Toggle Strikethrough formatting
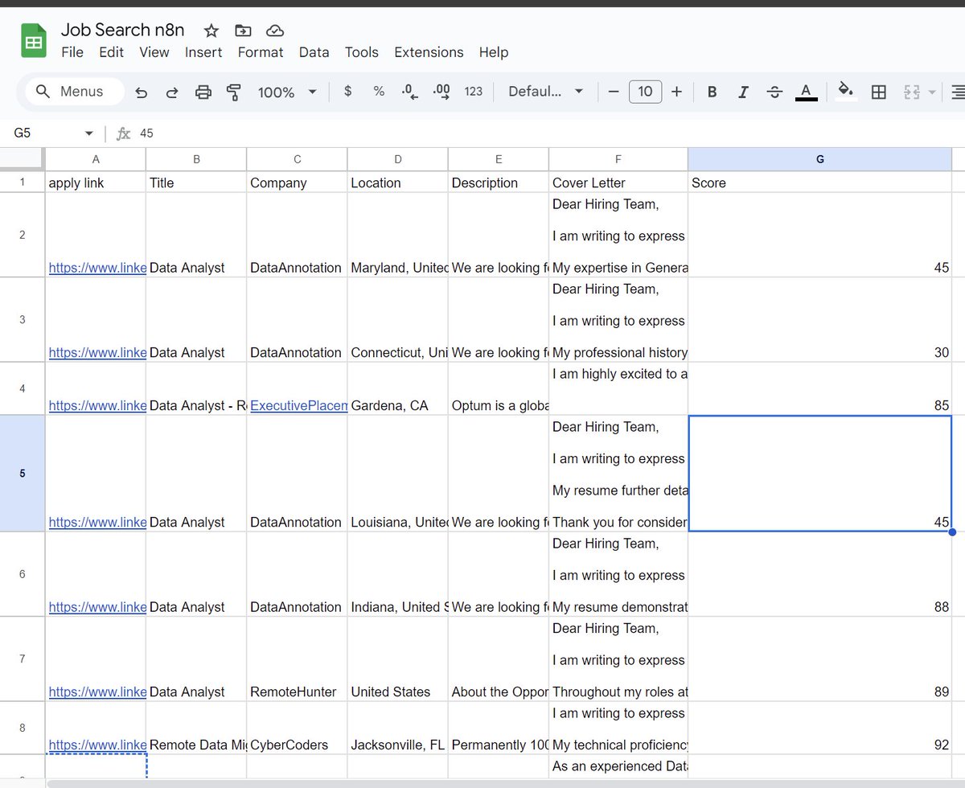Screen dimensions: 965x788 pyautogui.click(x=774, y=92)
